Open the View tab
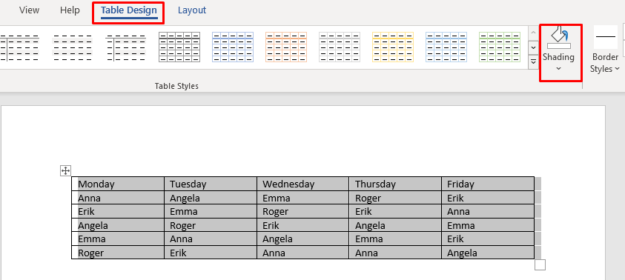The image size is (625, 280). (x=29, y=10)
